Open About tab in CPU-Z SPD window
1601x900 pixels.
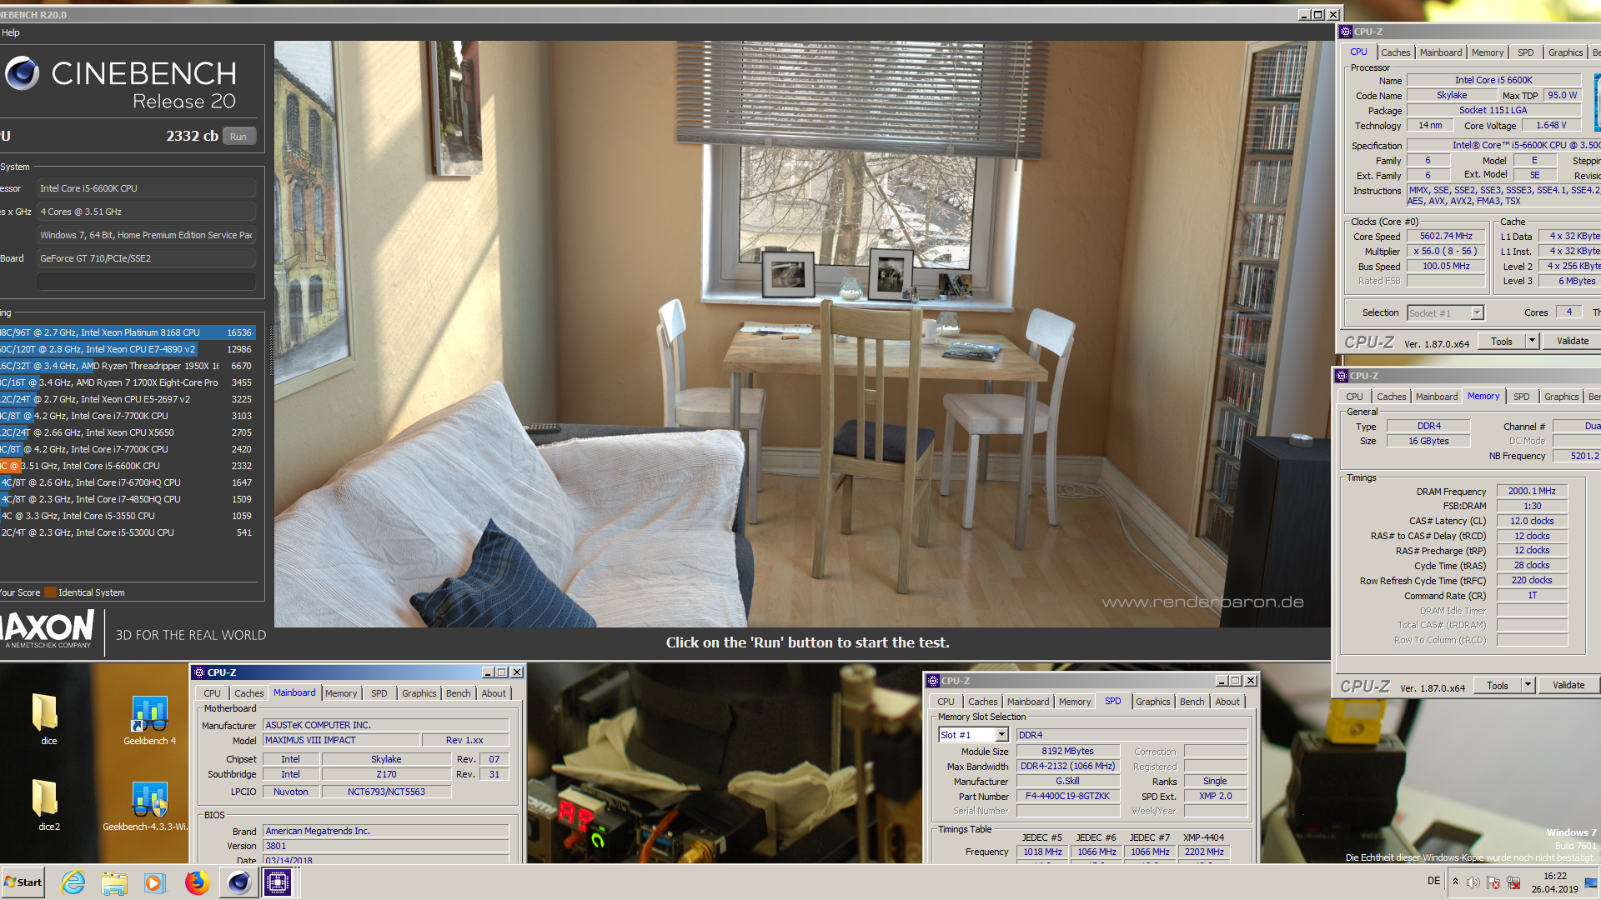tap(1227, 702)
